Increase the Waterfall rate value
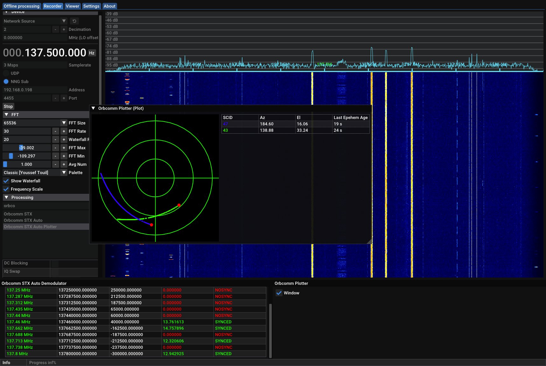Image resolution: width=546 pixels, height=366 pixels. [x=64, y=139]
